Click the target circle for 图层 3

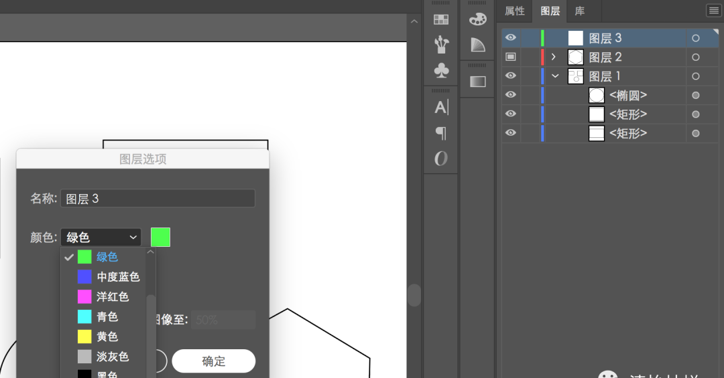(x=696, y=38)
